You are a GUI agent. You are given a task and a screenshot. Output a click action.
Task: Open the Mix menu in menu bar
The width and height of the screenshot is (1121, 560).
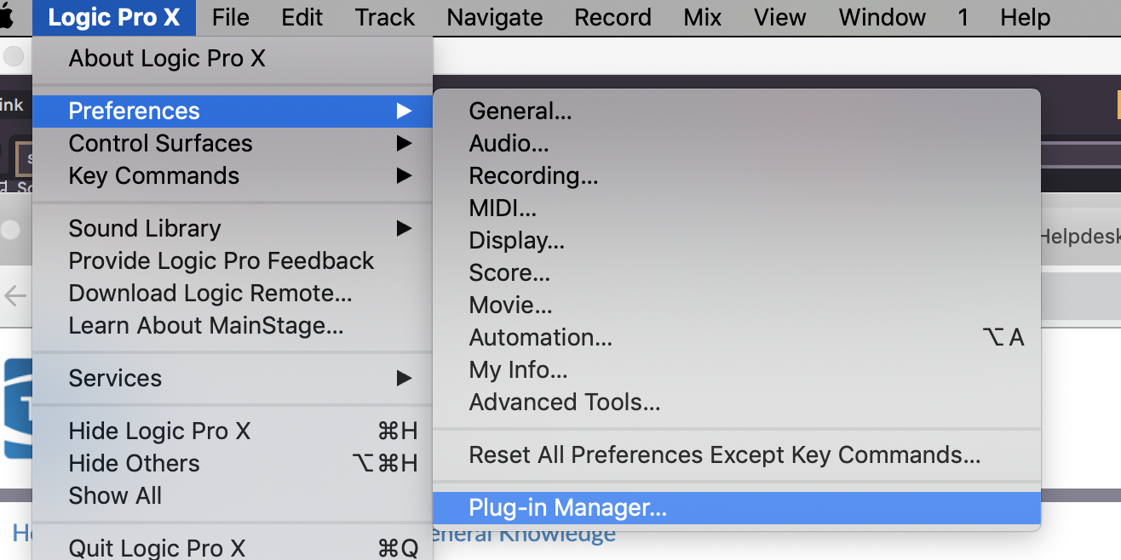coord(703,17)
